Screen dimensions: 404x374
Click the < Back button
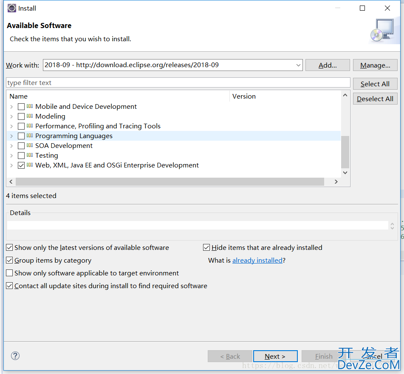tap(230, 356)
